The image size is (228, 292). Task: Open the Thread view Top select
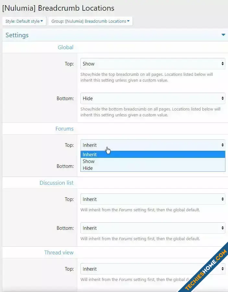coord(153,269)
